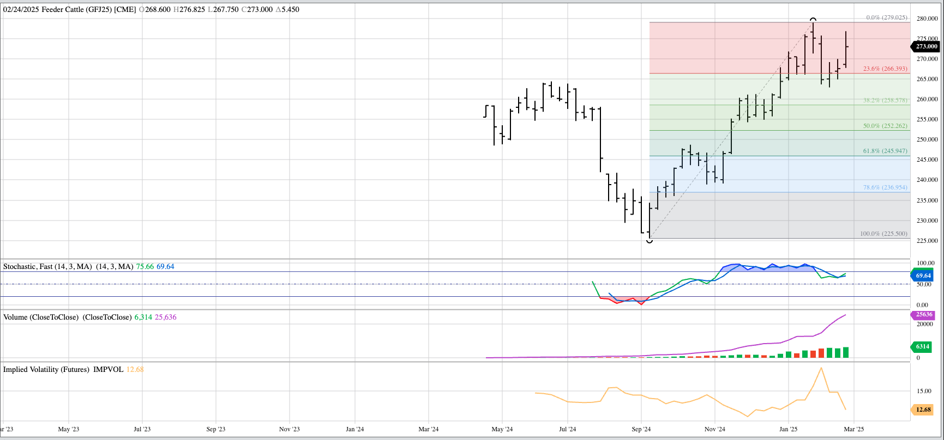Image resolution: width=944 pixels, height=440 pixels.
Task: Select the Fibonacci anchor at the bottom low
Action: pyautogui.click(x=649, y=240)
